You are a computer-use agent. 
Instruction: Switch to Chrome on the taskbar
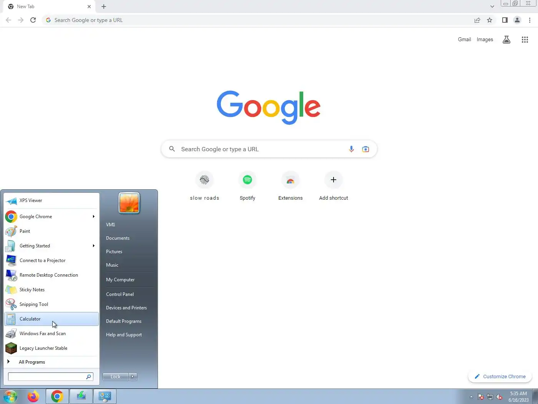(57, 396)
